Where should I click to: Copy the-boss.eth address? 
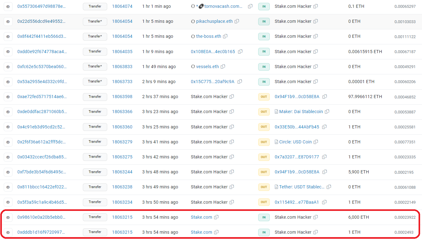pos(225,36)
